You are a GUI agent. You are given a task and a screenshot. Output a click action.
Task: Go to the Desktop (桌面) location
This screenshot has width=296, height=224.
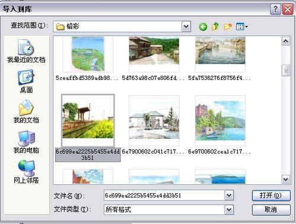pyautogui.click(x=26, y=81)
